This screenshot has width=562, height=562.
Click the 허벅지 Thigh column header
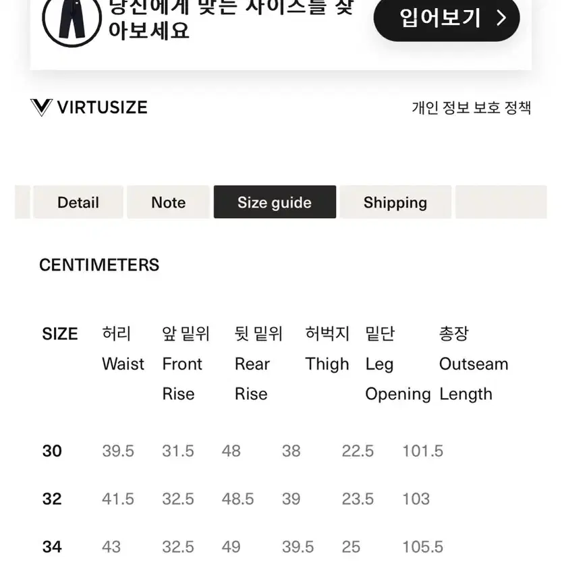(327, 349)
